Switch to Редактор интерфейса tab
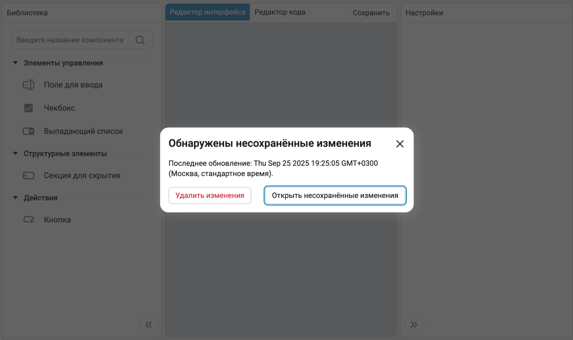This screenshot has width=573, height=340. click(207, 12)
